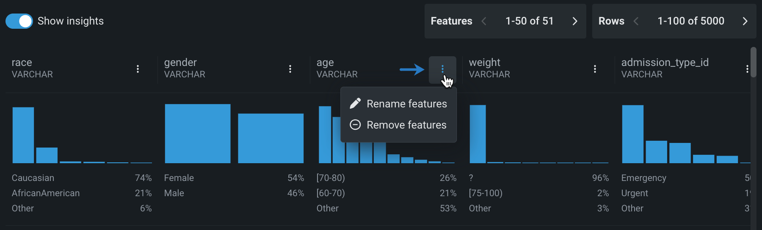The image size is (762, 230).
Task: Go to next page of Features
Action: coord(574,21)
